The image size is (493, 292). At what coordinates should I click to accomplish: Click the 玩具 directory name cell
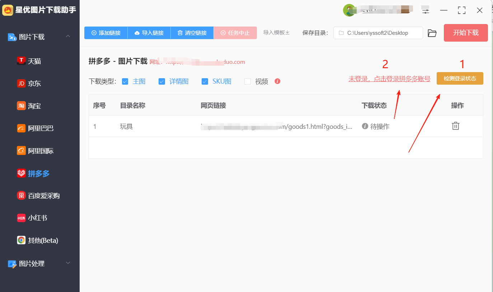[x=126, y=126]
